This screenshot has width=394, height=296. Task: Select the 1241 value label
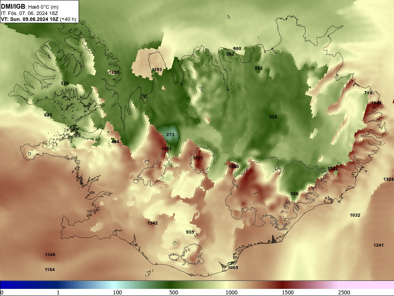point(379,245)
